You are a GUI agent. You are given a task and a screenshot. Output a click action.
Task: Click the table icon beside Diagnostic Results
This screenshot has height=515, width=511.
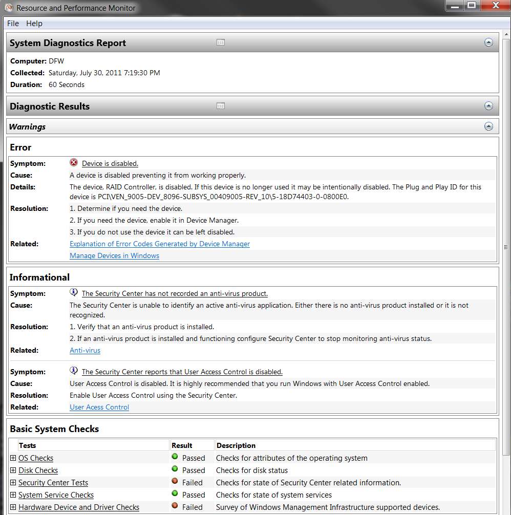click(221, 106)
